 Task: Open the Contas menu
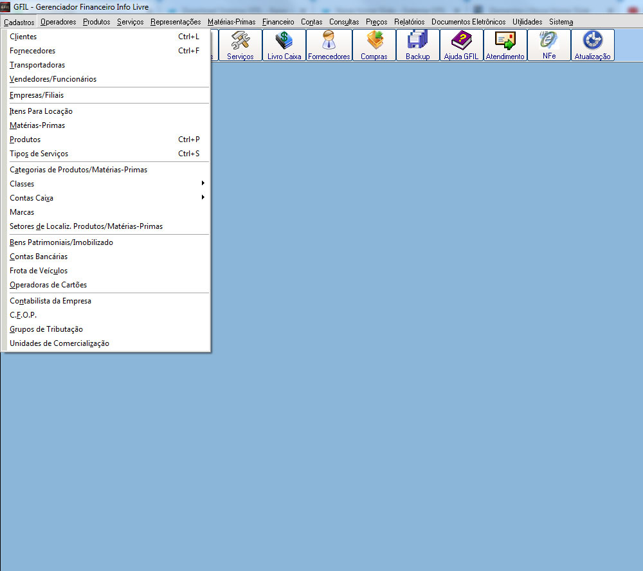tap(312, 22)
